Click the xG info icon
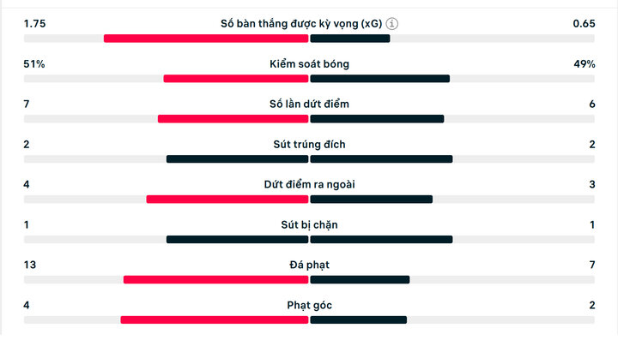618x352 pixels. point(391,24)
